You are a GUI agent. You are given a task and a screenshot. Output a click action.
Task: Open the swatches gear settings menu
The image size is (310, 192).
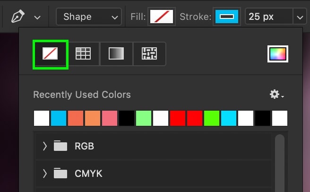pyautogui.click(x=276, y=94)
